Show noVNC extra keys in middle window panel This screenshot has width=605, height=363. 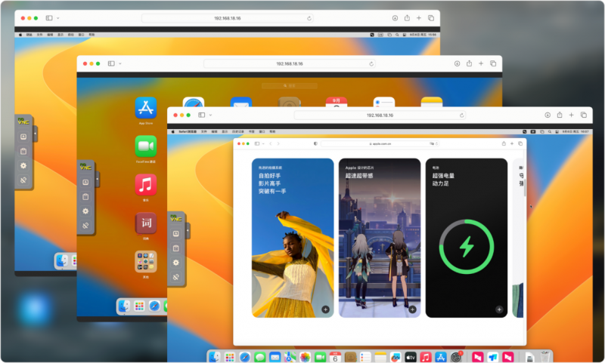click(85, 182)
